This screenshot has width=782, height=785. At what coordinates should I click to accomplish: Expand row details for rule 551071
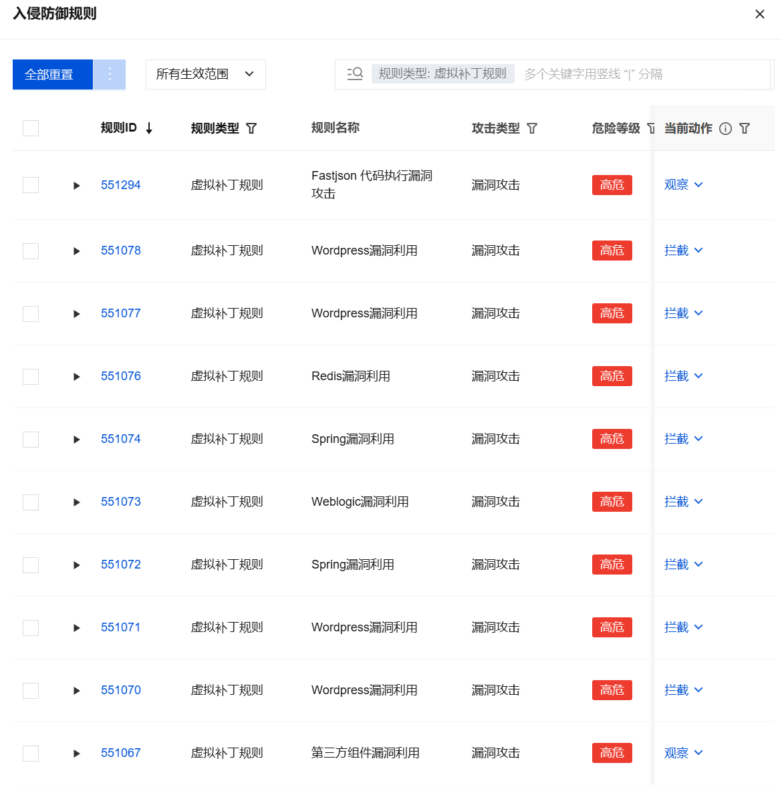(x=76, y=628)
